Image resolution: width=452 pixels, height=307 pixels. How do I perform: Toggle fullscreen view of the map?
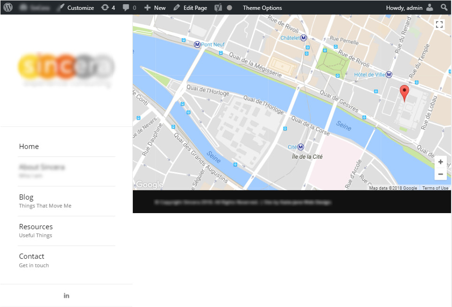[439, 24]
